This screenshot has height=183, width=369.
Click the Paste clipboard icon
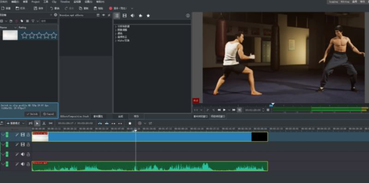95,8
